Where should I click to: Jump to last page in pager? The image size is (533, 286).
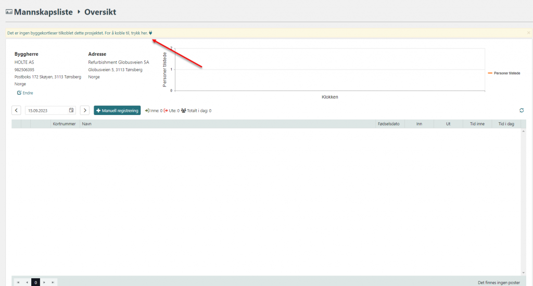click(x=53, y=282)
